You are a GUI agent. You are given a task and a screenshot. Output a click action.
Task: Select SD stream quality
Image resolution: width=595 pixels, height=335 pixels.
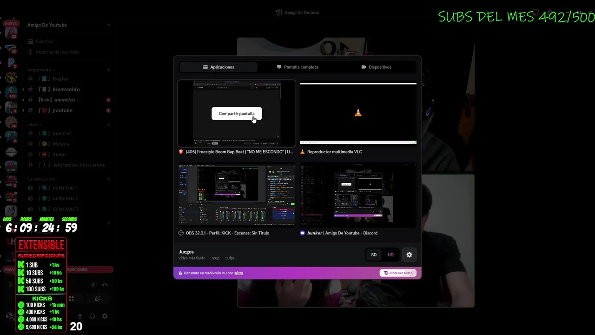[374, 255]
